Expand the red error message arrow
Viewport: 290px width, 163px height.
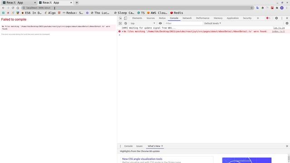click(x=122, y=31)
